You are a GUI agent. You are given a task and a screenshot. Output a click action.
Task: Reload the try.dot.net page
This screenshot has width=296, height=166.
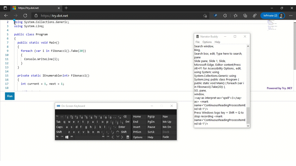click(x=25, y=16)
